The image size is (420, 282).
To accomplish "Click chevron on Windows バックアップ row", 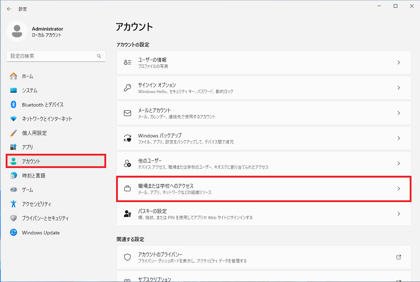I will tap(399, 138).
